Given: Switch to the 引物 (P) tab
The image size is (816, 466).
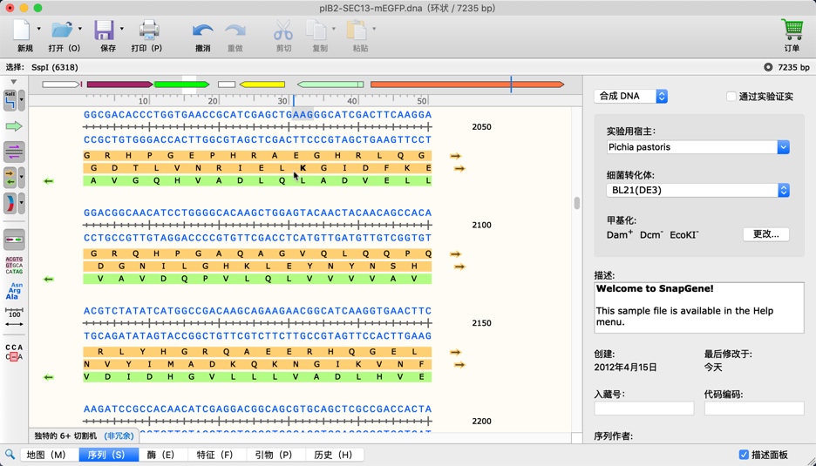Looking at the screenshot, I should [273, 455].
